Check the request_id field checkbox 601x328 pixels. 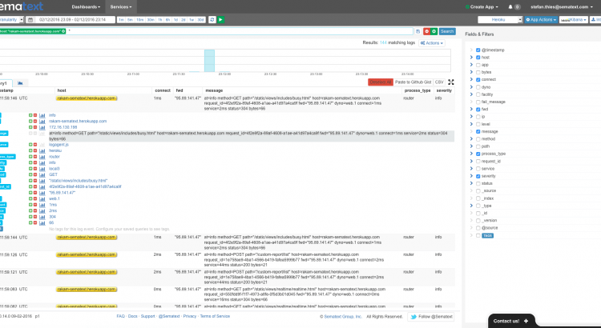(478, 162)
